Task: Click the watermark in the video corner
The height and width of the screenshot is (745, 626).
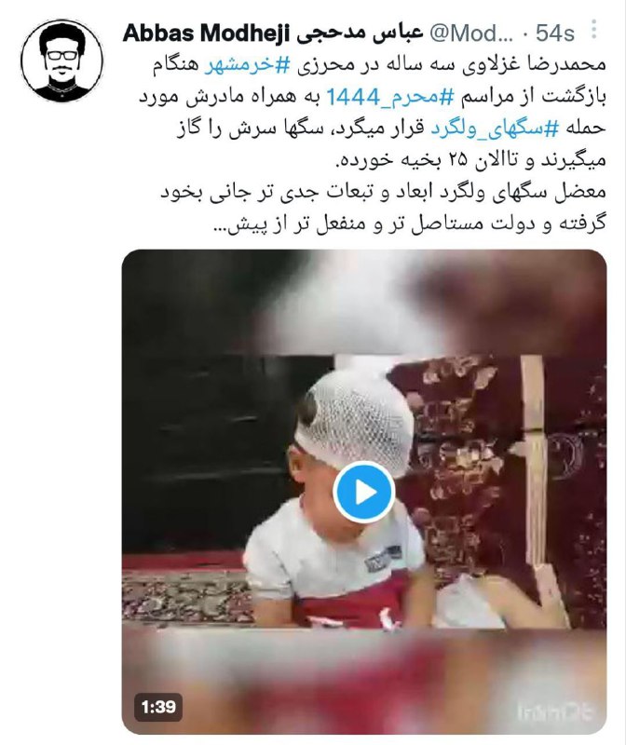Action: [x=555, y=711]
